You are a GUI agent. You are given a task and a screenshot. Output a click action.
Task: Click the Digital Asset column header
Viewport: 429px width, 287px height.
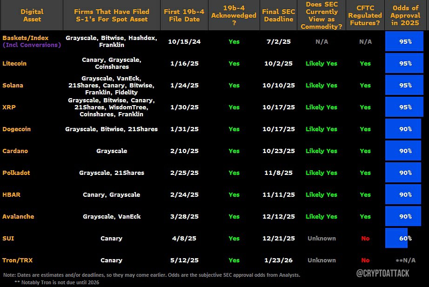pyautogui.click(x=32, y=15)
